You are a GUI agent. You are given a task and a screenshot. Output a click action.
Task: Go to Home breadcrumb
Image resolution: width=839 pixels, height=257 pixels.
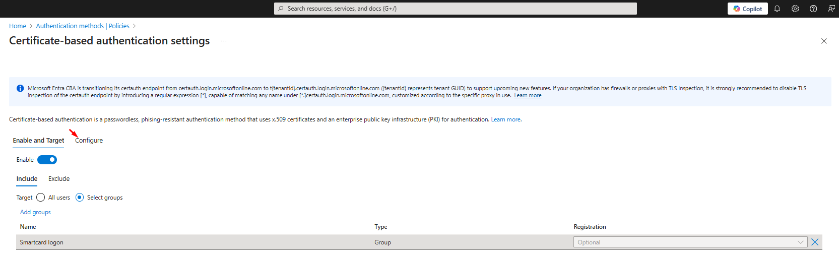click(x=18, y=26)
